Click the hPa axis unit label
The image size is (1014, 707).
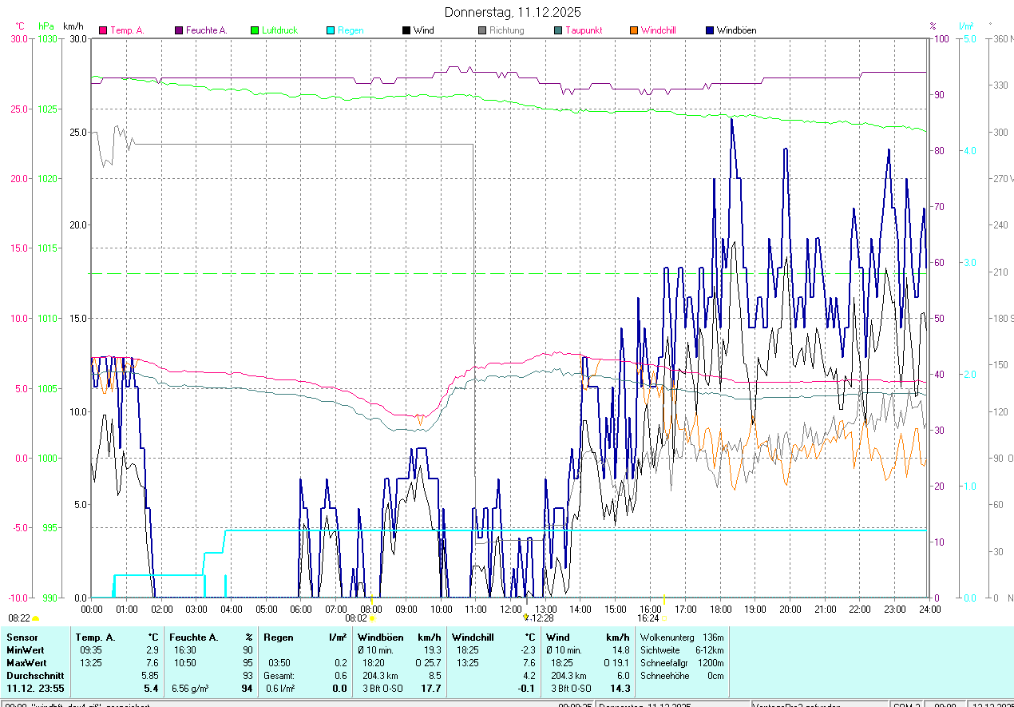tap(46, 26)
